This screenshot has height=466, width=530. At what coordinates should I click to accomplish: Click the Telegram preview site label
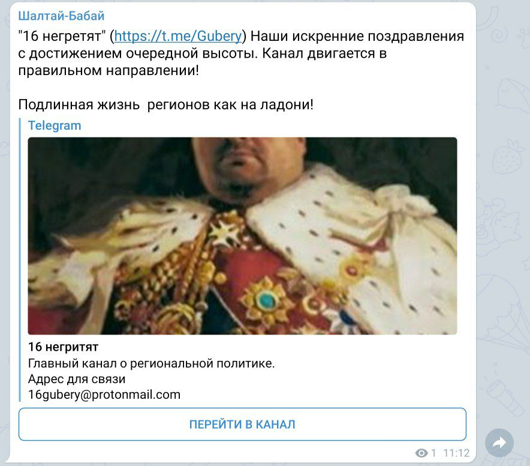click(x=55, y=126)
